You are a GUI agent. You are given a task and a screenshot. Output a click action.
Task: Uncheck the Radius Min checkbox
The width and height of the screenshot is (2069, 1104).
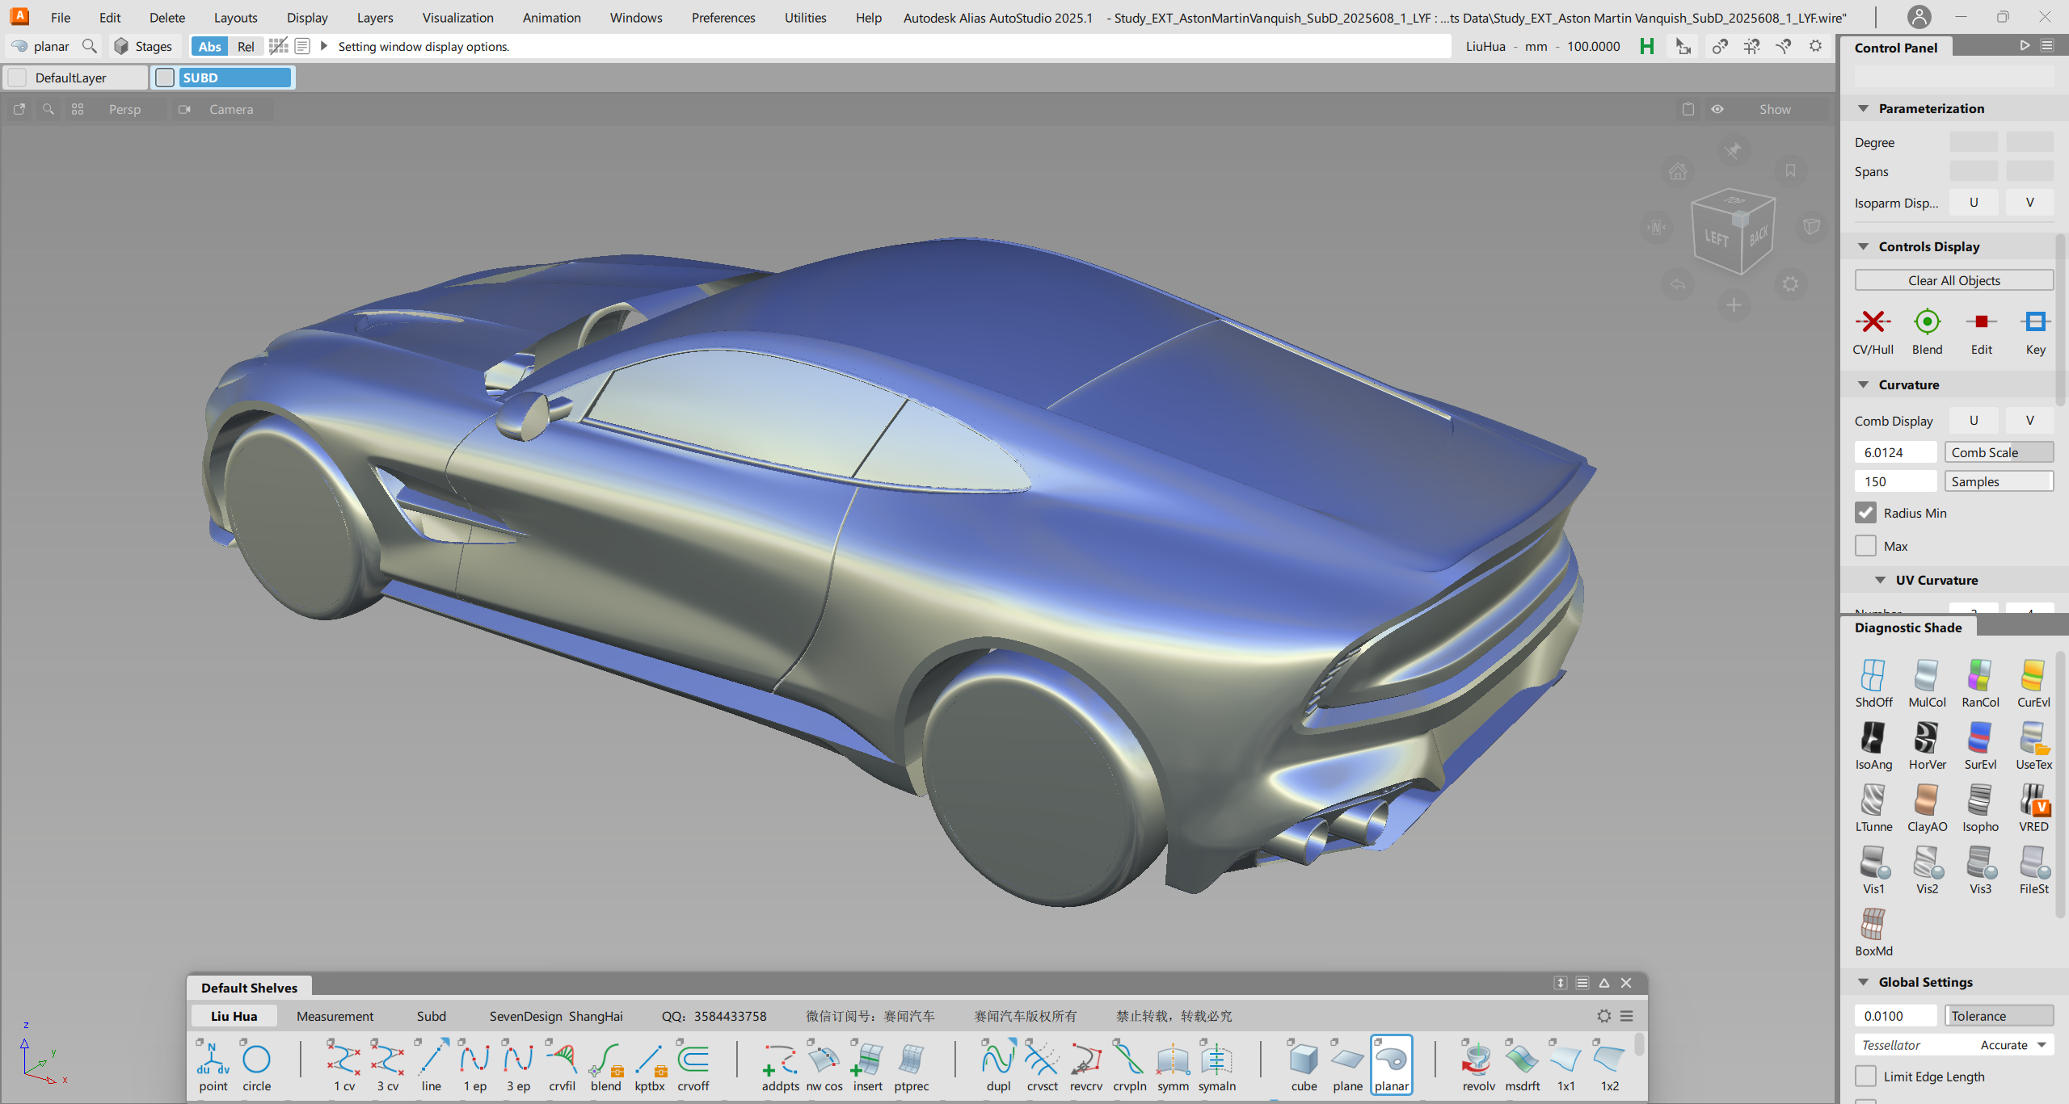pyautogui.click(x=1865, y=513)
